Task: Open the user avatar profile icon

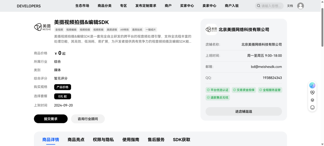Action: (300, 6)
